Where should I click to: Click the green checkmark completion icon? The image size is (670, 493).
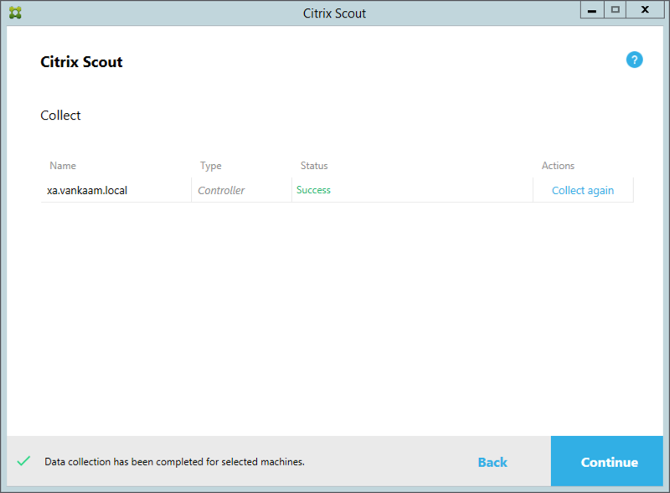pyautogui.click(x=24, y=461)
